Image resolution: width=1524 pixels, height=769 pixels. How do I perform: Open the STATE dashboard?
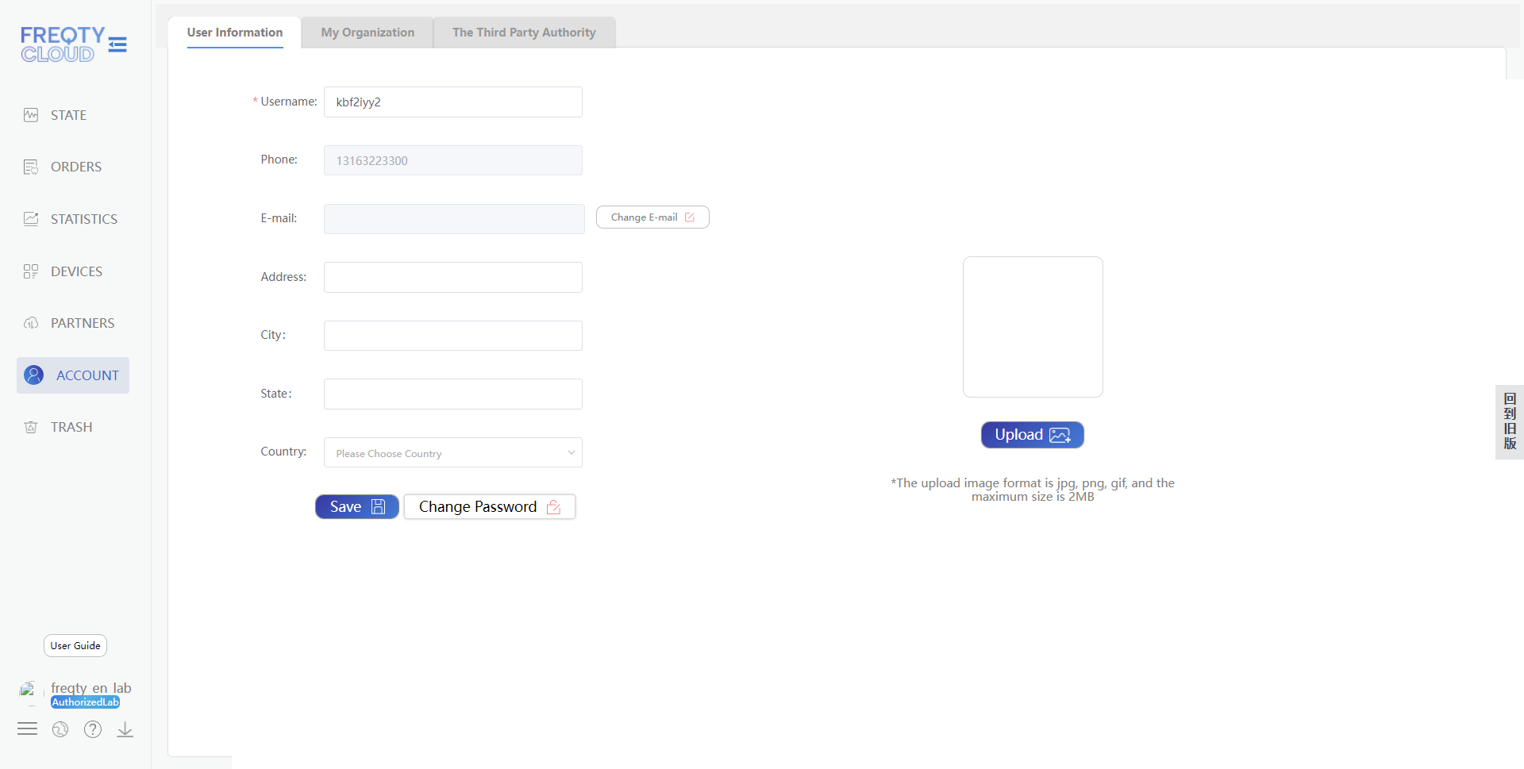(68, 115)
